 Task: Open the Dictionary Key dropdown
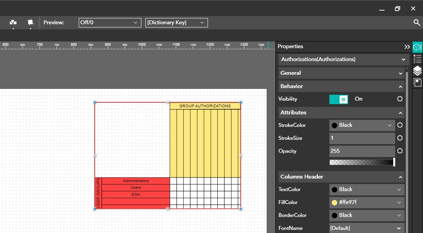pos(176,23)
